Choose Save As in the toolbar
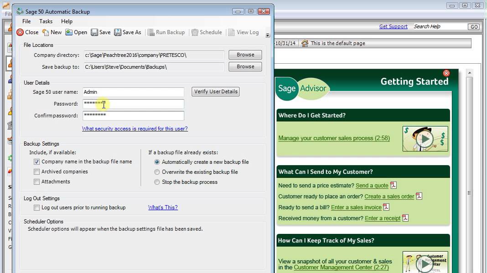 click(128, 32)
